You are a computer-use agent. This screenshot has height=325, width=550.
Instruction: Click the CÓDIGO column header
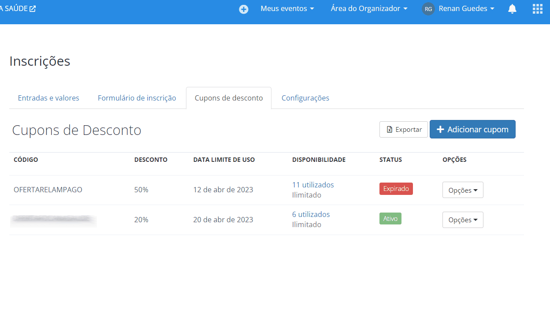point(26,160)
